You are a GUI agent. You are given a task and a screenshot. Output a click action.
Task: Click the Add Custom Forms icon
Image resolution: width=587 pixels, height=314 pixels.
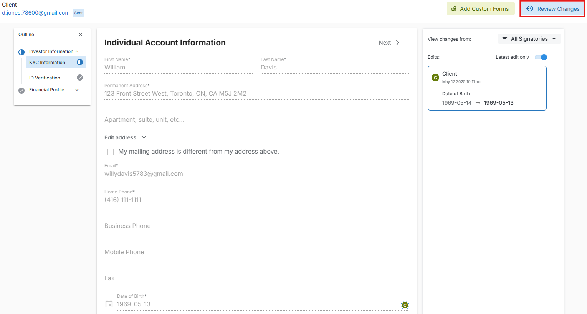coord(453,8)
